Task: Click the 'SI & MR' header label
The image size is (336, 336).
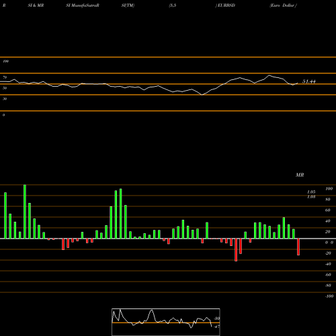Action: point(36,5)
